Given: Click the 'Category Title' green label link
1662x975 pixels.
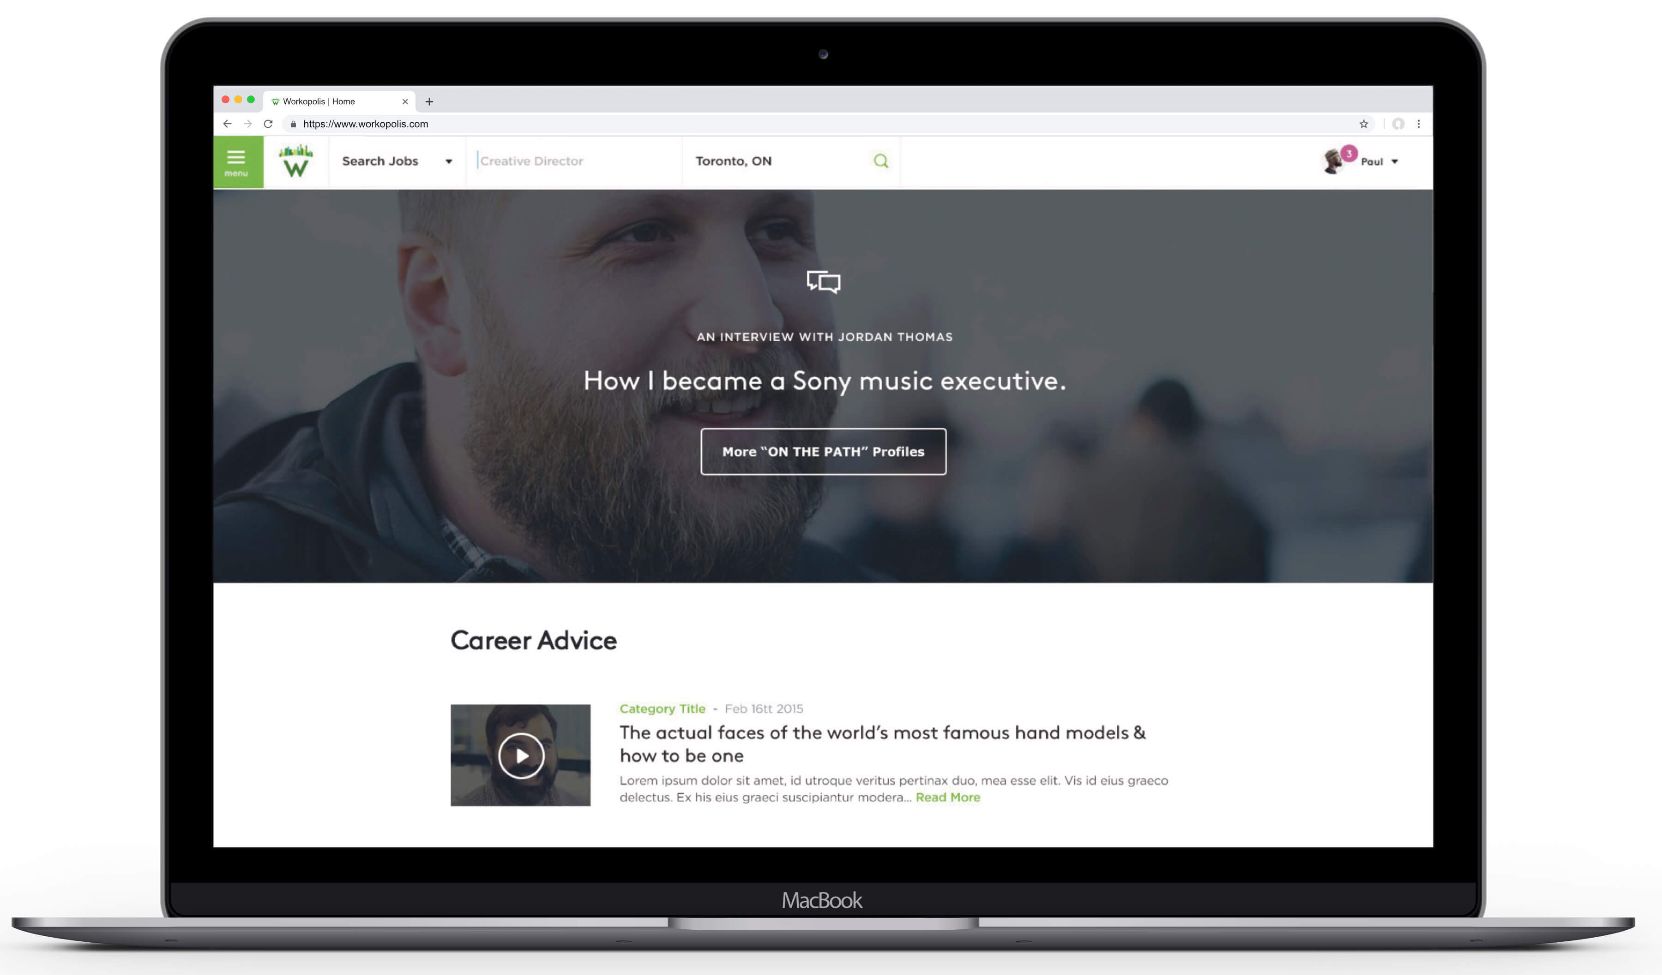Looking at the screenshot, I should (x=662, y=708).
